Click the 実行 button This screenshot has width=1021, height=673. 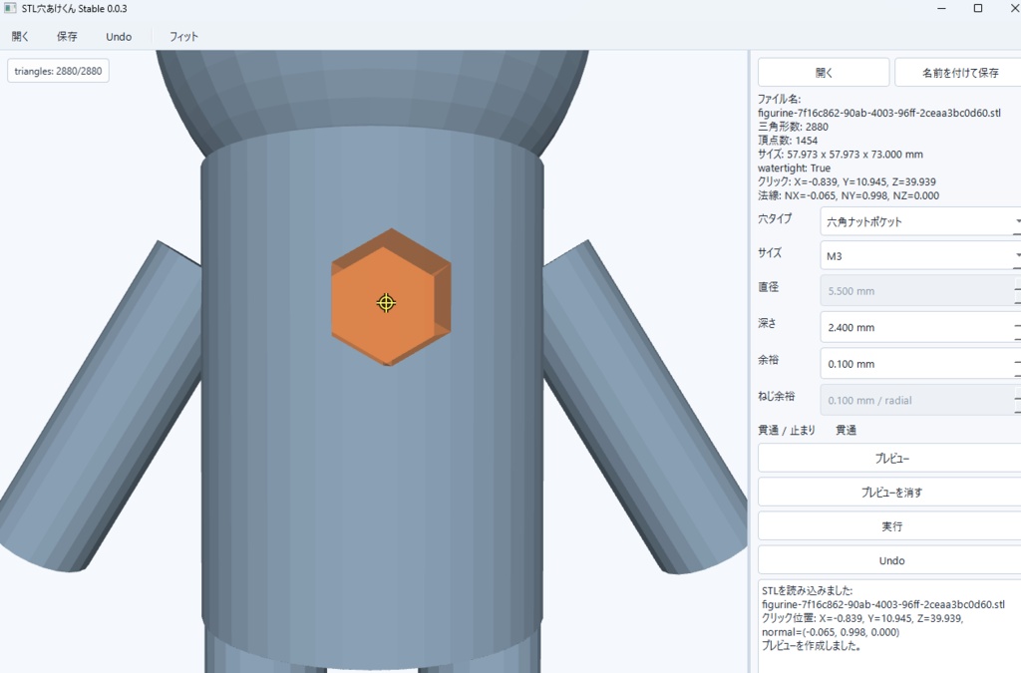891,525
